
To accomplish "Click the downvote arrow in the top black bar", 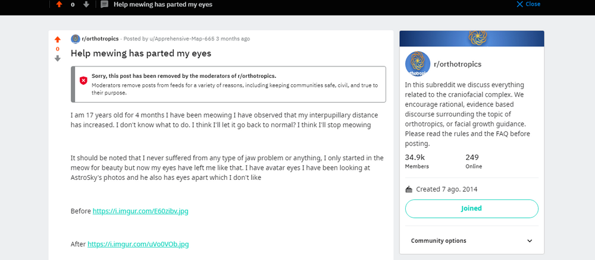I will pos(86,5).
